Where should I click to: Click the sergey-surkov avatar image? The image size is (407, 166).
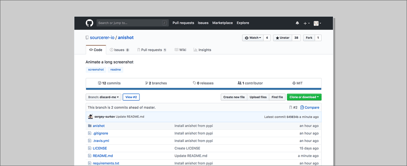pos(90,117)
